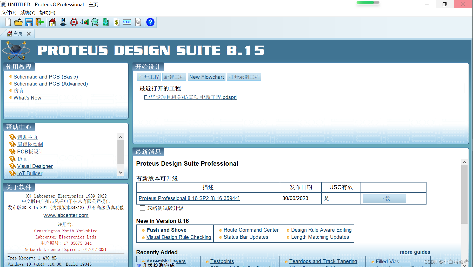Click the more guides link
Viewport: 473px width, 267px height.
415,252
